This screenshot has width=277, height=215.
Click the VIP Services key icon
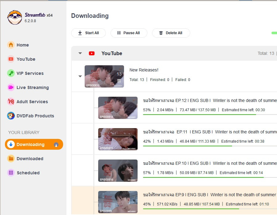pos(11,73)
